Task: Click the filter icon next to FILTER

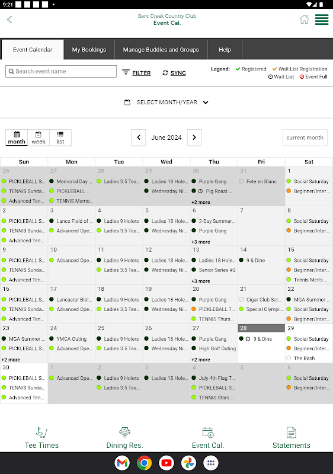Action: (x=126, y=72)
